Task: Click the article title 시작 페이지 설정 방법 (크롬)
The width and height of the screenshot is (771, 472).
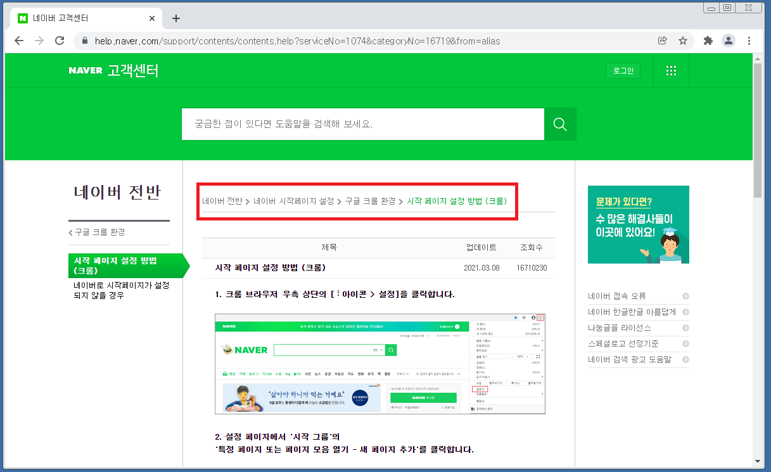Action: pyautogui.click(x=271, y=267)
